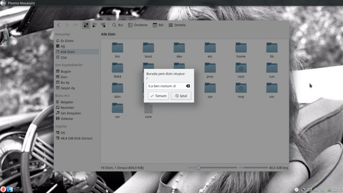Open the Bul search tool
343x193 pixels.
pos(117,25)
